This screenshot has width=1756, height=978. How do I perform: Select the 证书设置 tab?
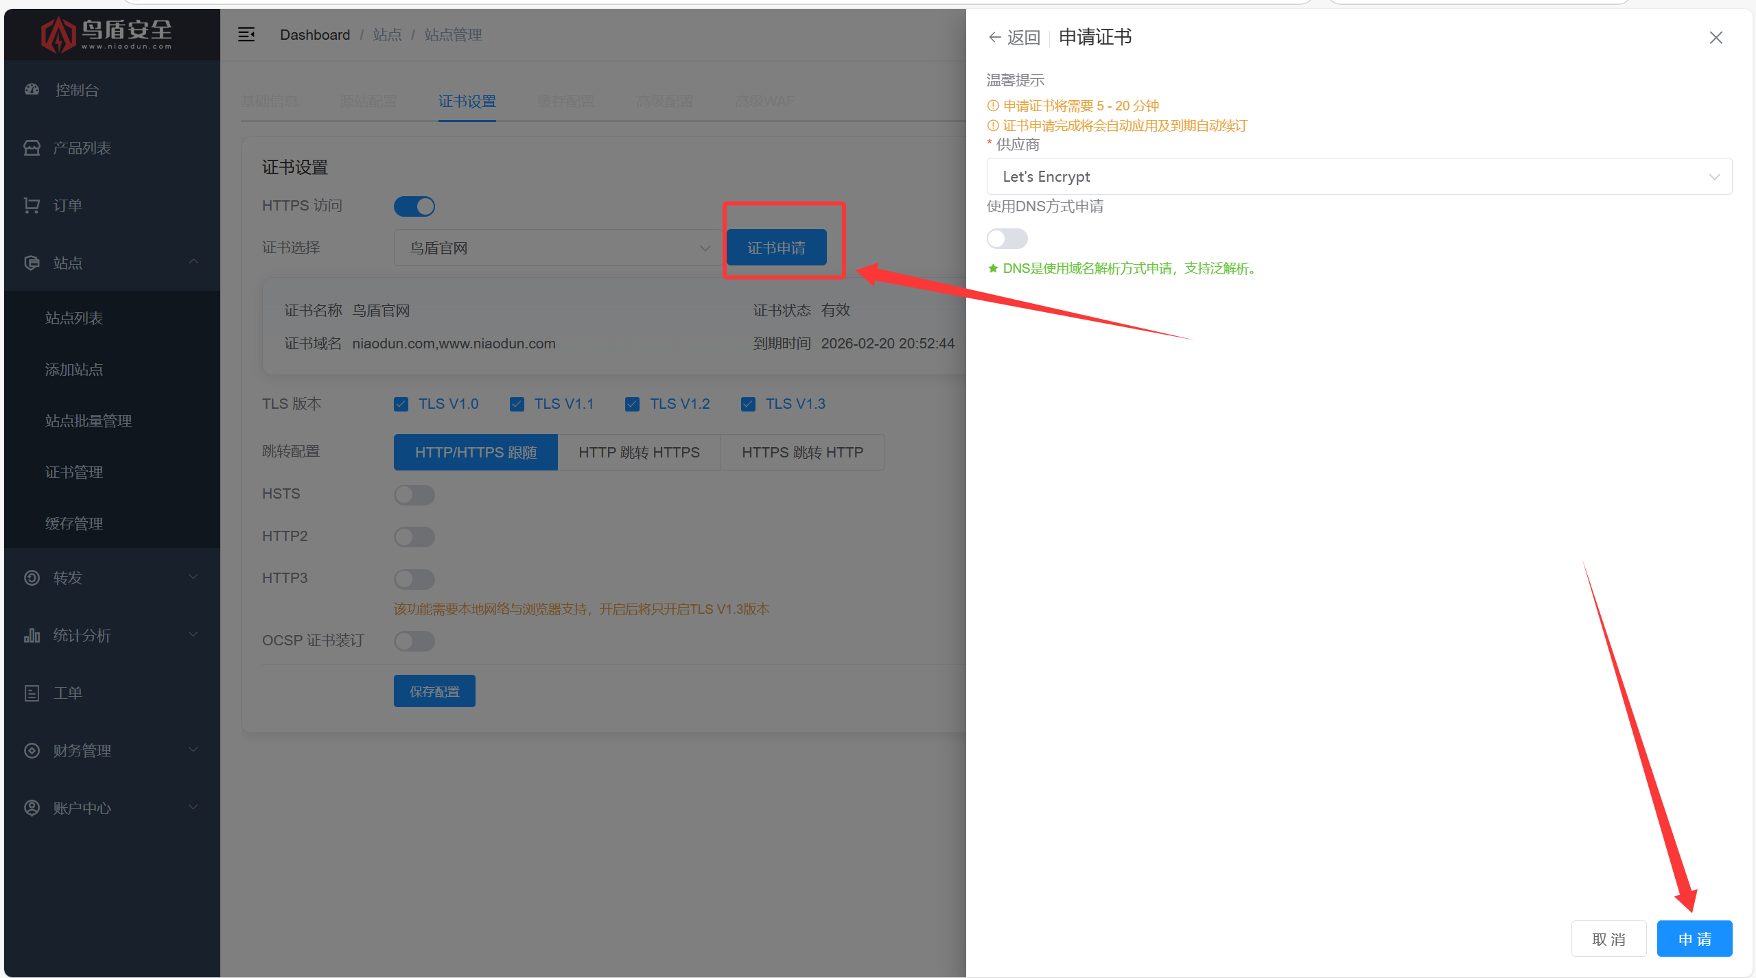click(467, 102)
